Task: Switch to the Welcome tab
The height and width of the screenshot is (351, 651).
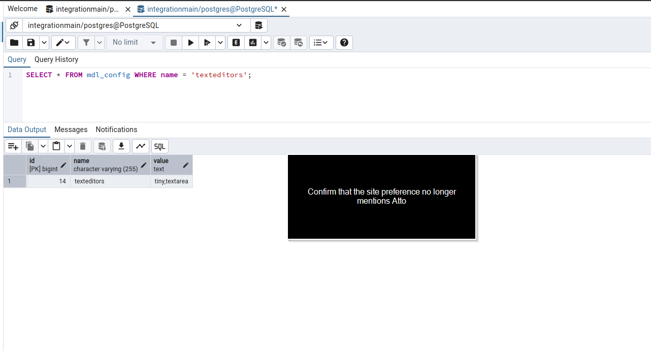Action: coord(22,9)
